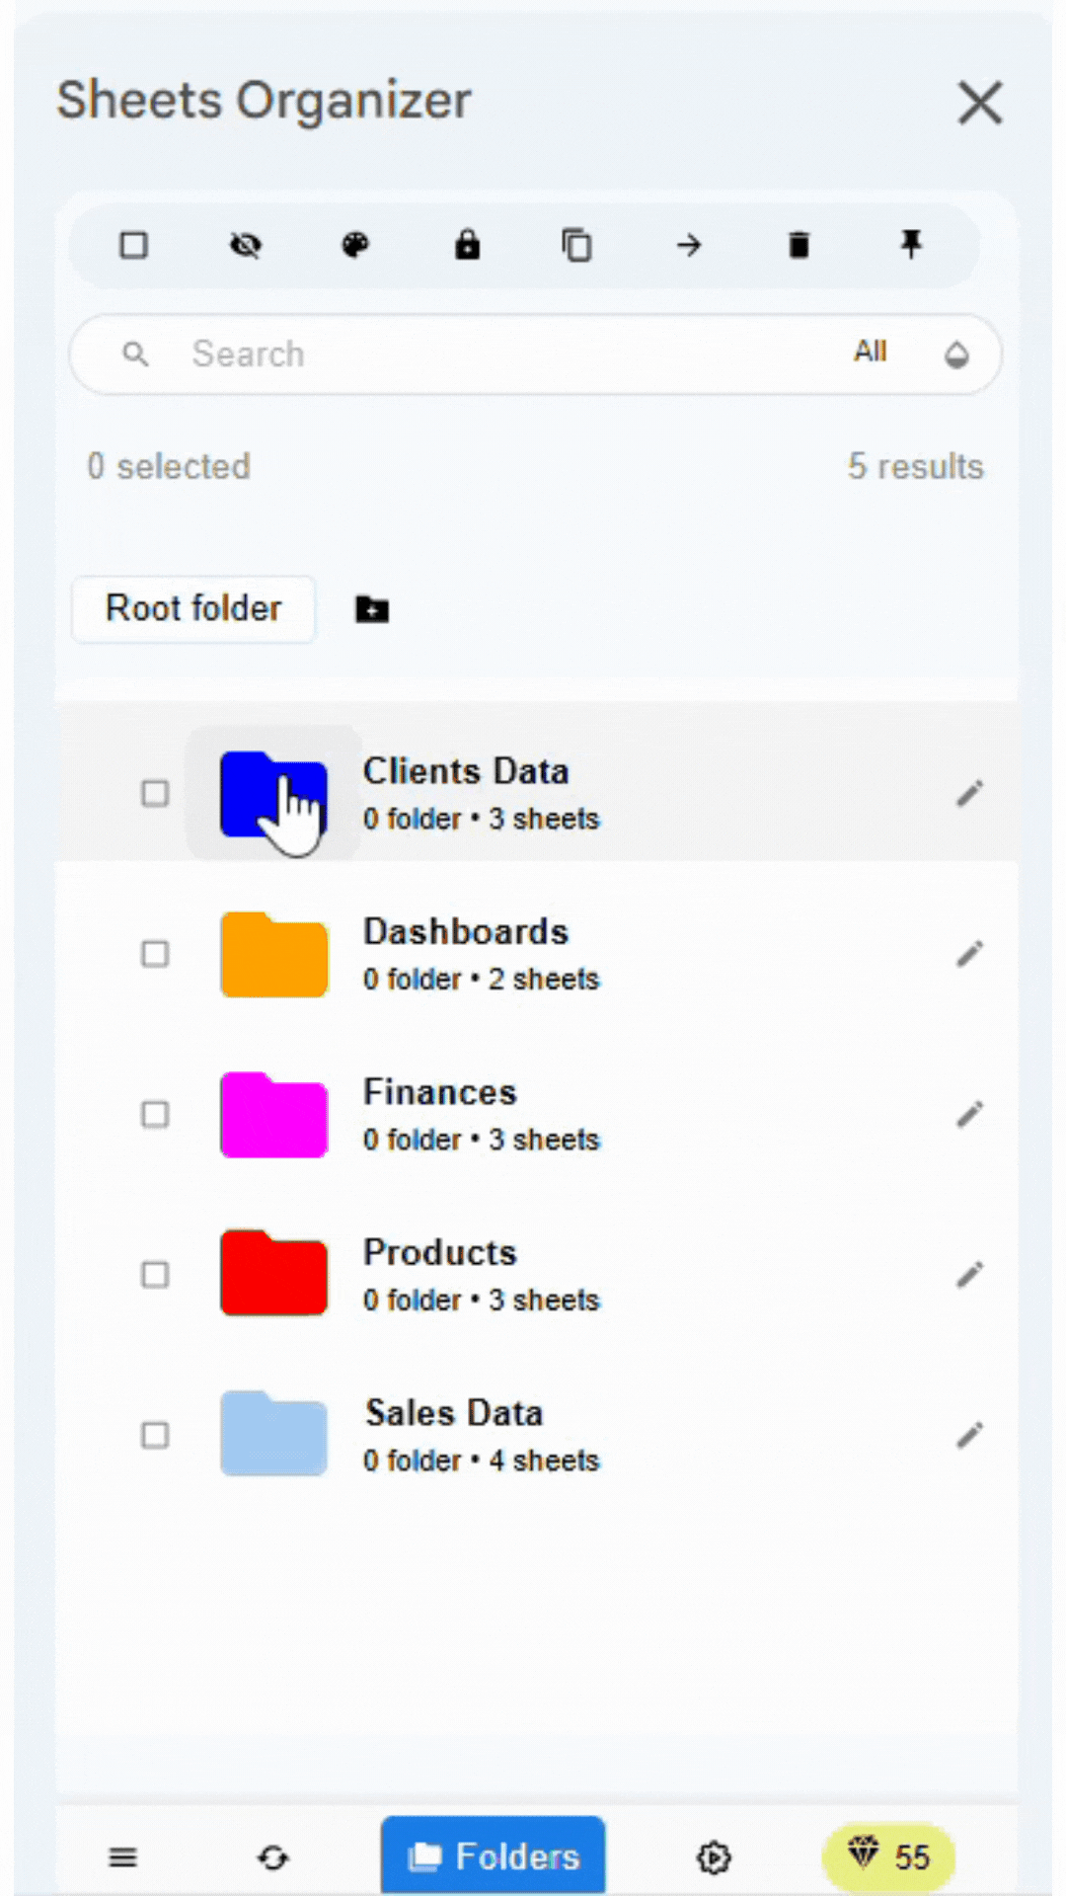1066x1896 pixels.
Task: Switch to the Folders tab
Action: 494,1856
